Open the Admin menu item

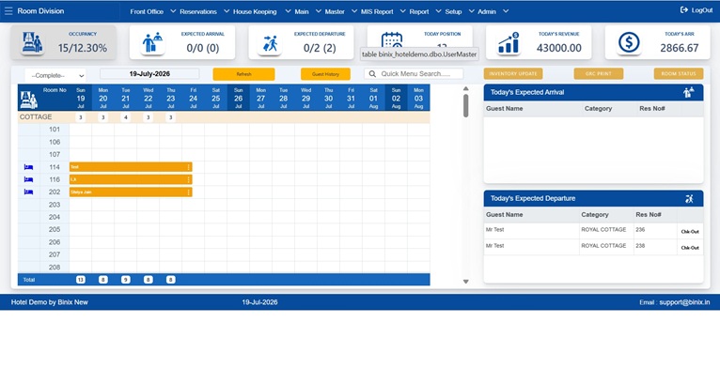coord(487,11)
